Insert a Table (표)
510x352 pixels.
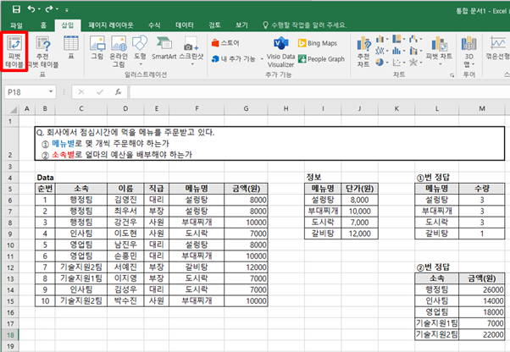[71, 47]
